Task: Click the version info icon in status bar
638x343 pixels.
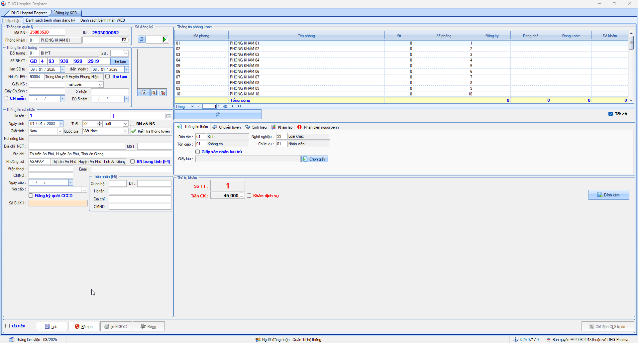Action: [x=516, y=340]
